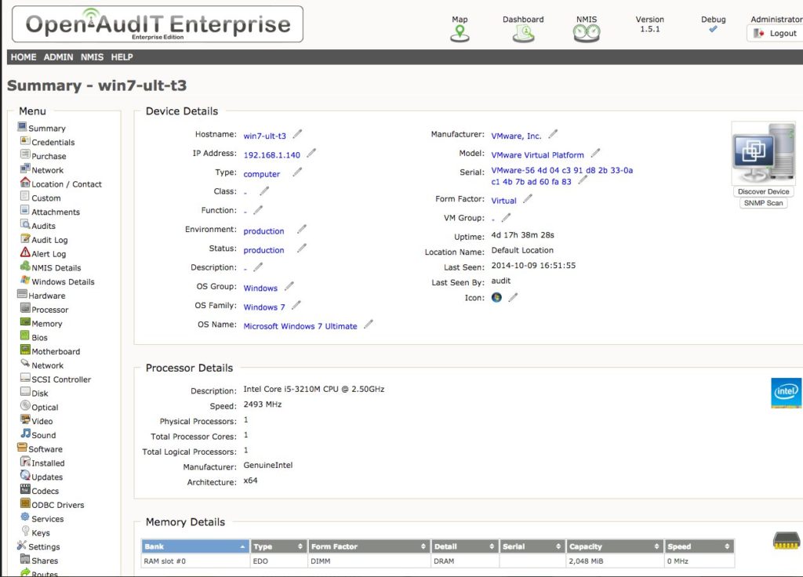The image size is (803, 577).
Task: Click the Purchase icon in menu
Action: pos(25,154)
